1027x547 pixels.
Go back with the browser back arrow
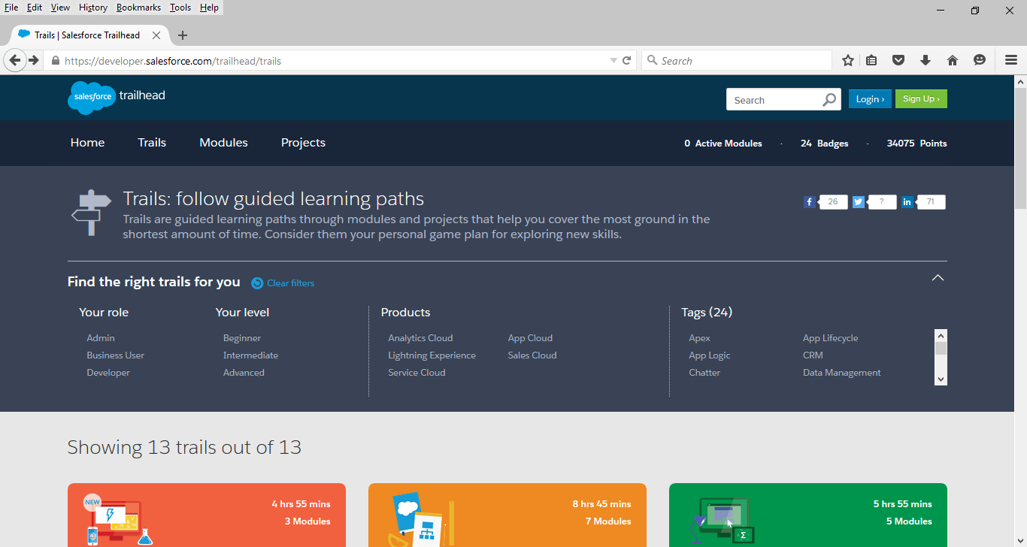coord(15,60)
